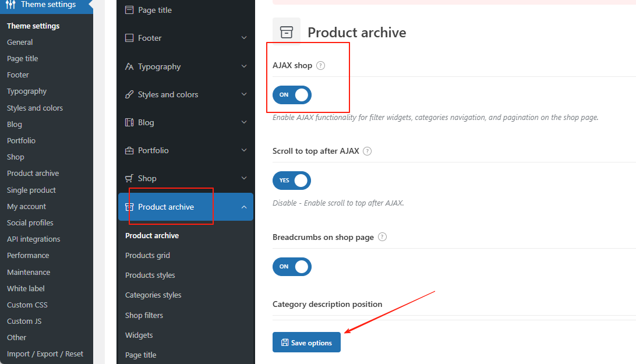This screenshot has width=636, height=364.
Task: Collapse the Product archive section chevron
Action: click(x=244, y=207)
